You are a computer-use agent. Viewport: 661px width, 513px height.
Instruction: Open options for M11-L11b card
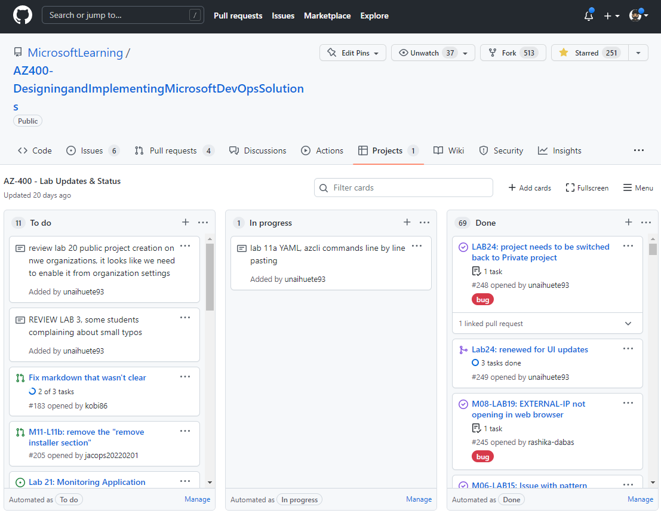(185, 431)
